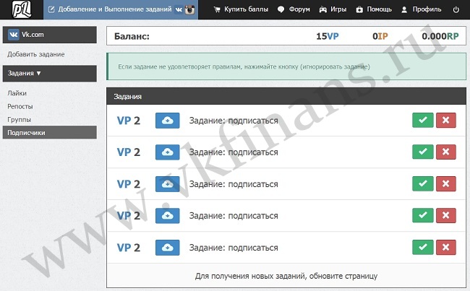This screenshot has width=470, height=291.
Task: Open the Профиль menu item
Action: 421,9
